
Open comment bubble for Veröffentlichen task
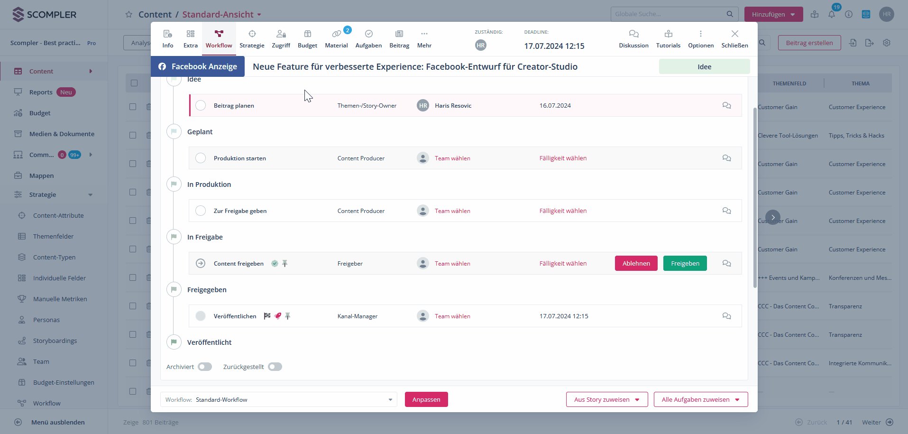[726, 316]
